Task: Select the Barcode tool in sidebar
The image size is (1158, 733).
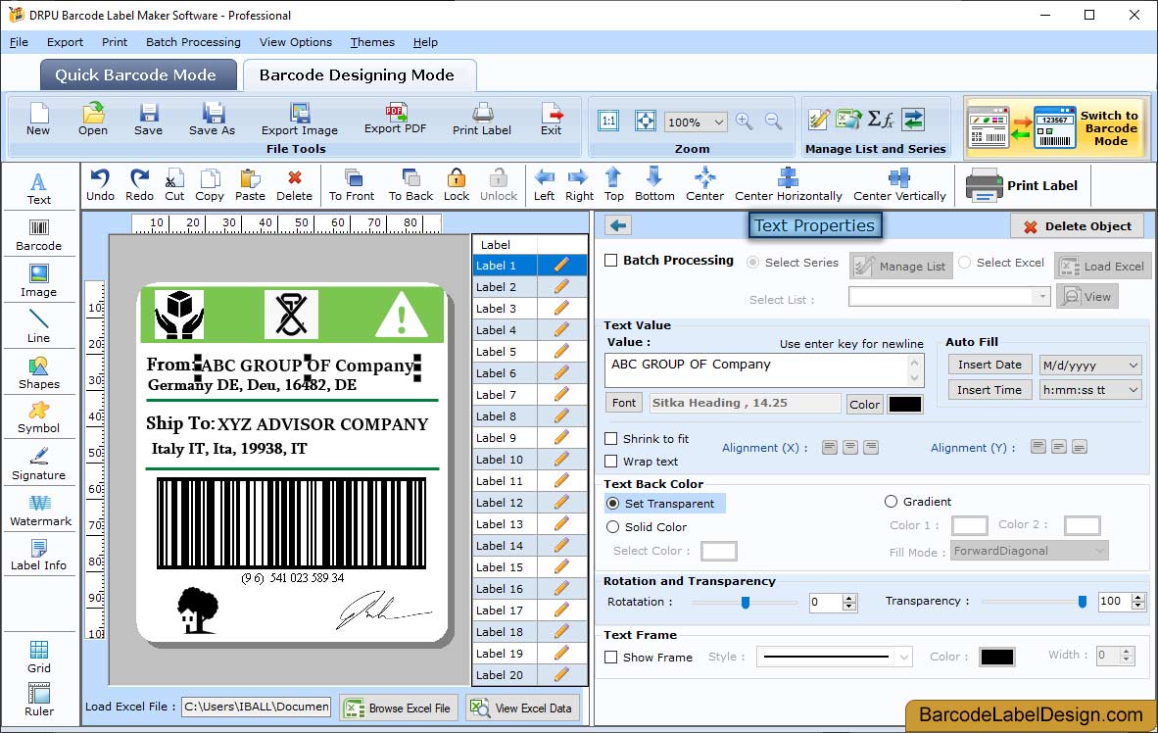Action: point(38,235)
